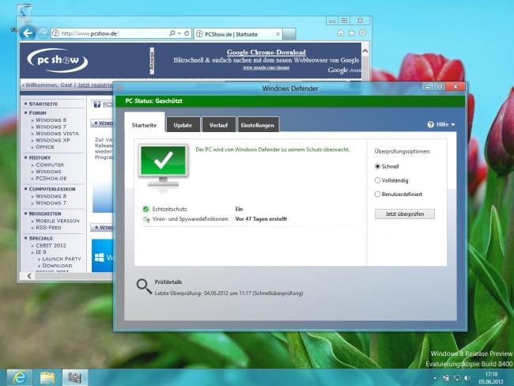Click the IE vertical scrollbar up arrow
Image resolution: width=514 pixels, height=386 pixels.
point(365,51)
